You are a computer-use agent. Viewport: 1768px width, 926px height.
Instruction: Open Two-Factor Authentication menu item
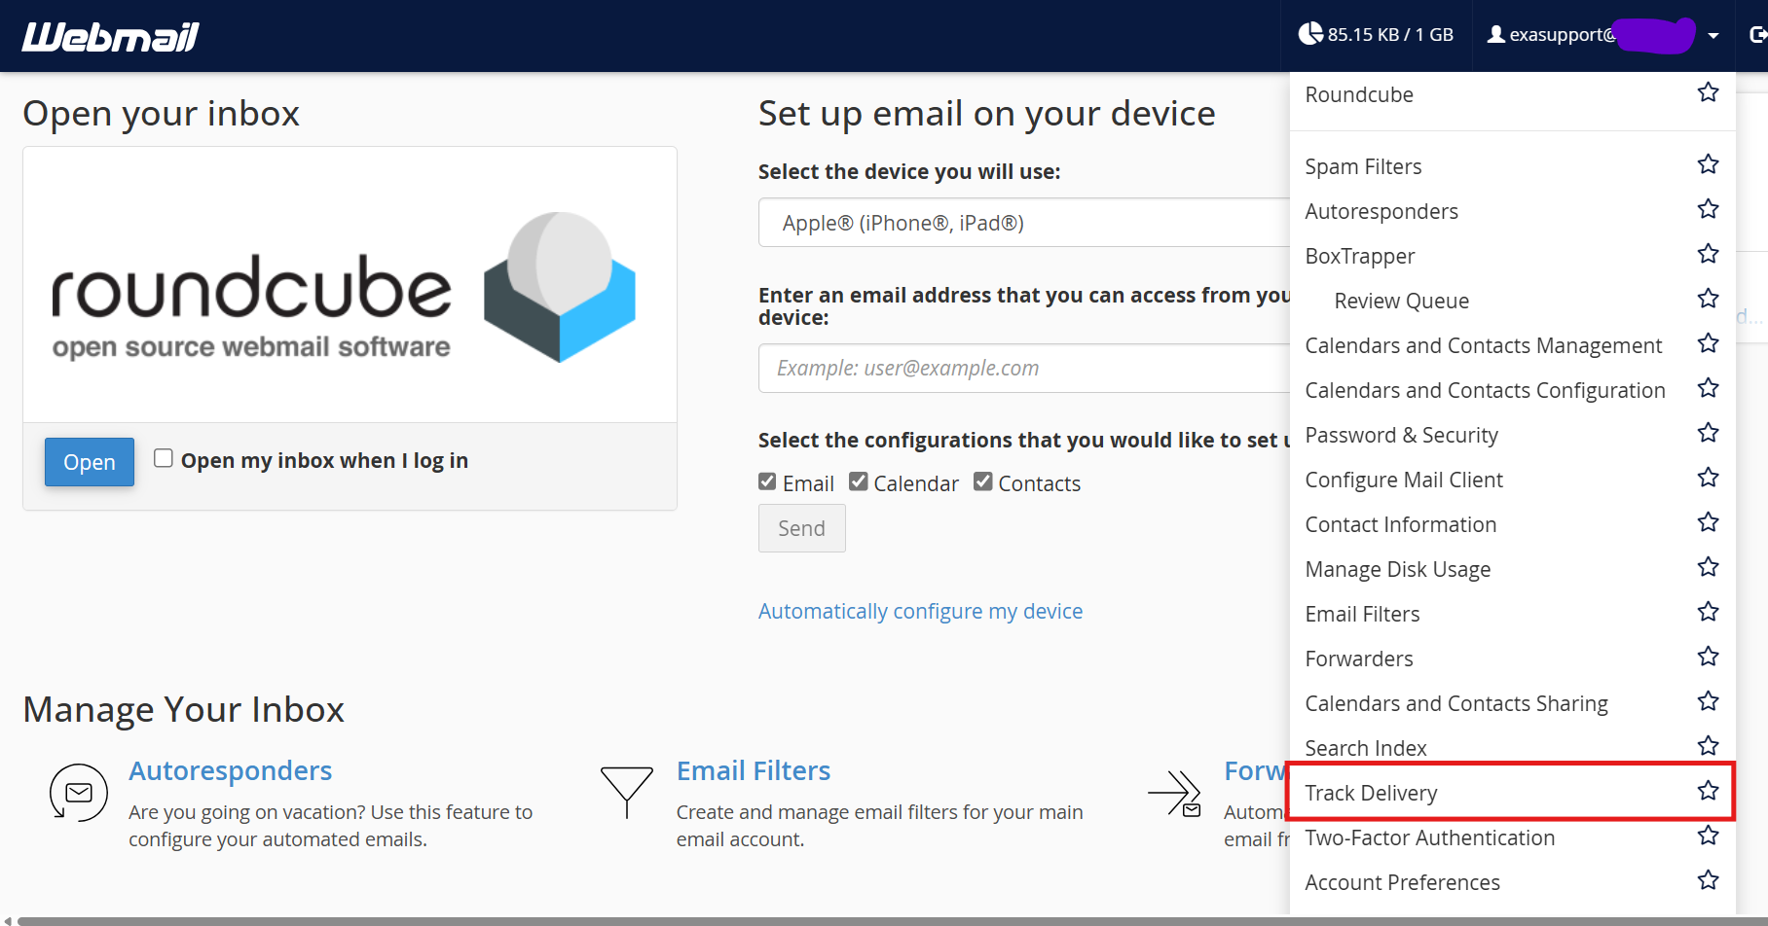[1430, 837]
